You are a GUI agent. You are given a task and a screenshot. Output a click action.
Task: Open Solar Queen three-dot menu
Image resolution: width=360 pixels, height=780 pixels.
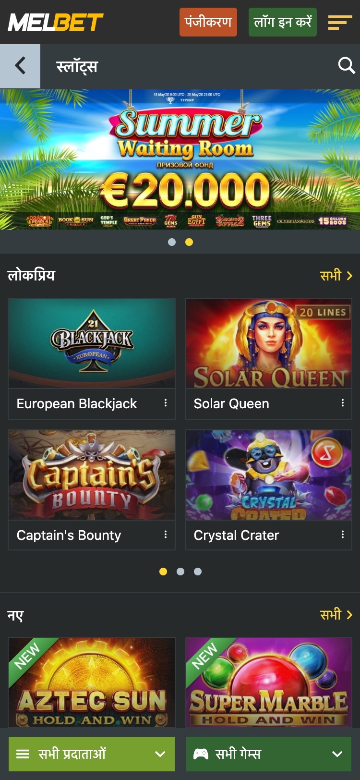click(x=343, y=403)
